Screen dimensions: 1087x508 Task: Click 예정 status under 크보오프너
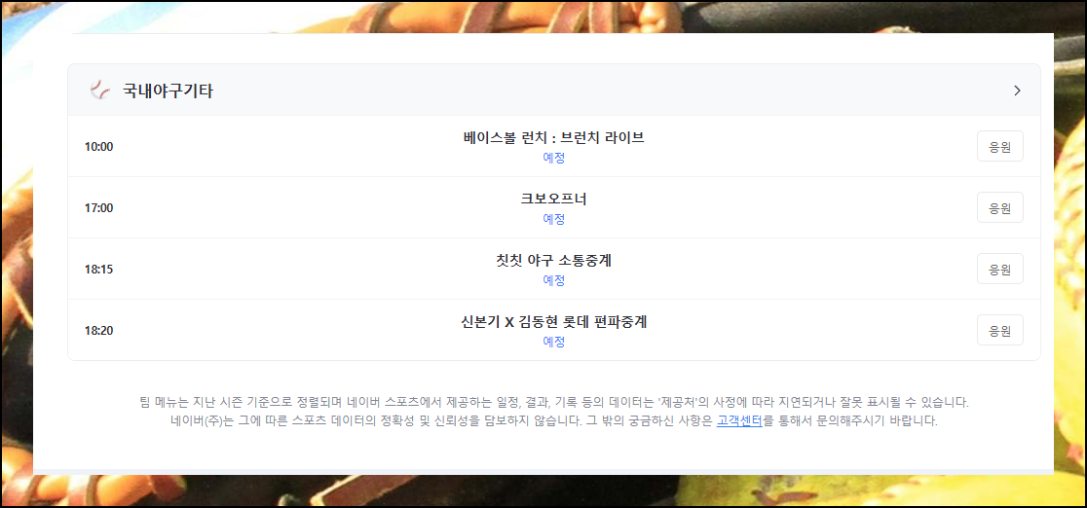554,218
